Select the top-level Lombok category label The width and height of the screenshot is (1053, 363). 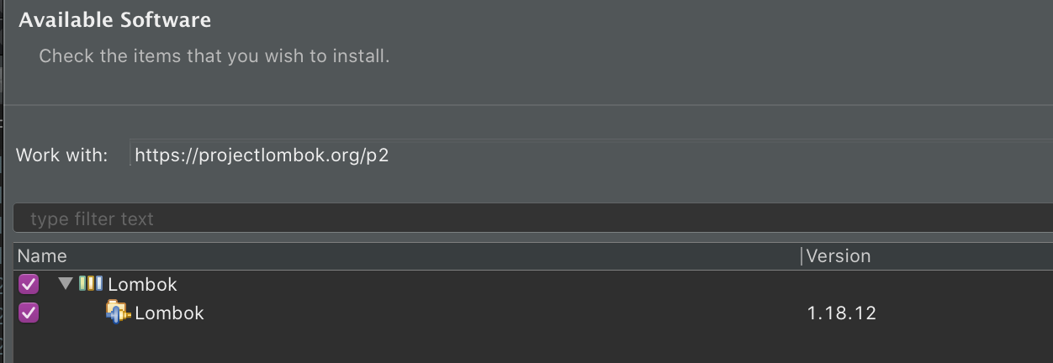tap(142, 285)
